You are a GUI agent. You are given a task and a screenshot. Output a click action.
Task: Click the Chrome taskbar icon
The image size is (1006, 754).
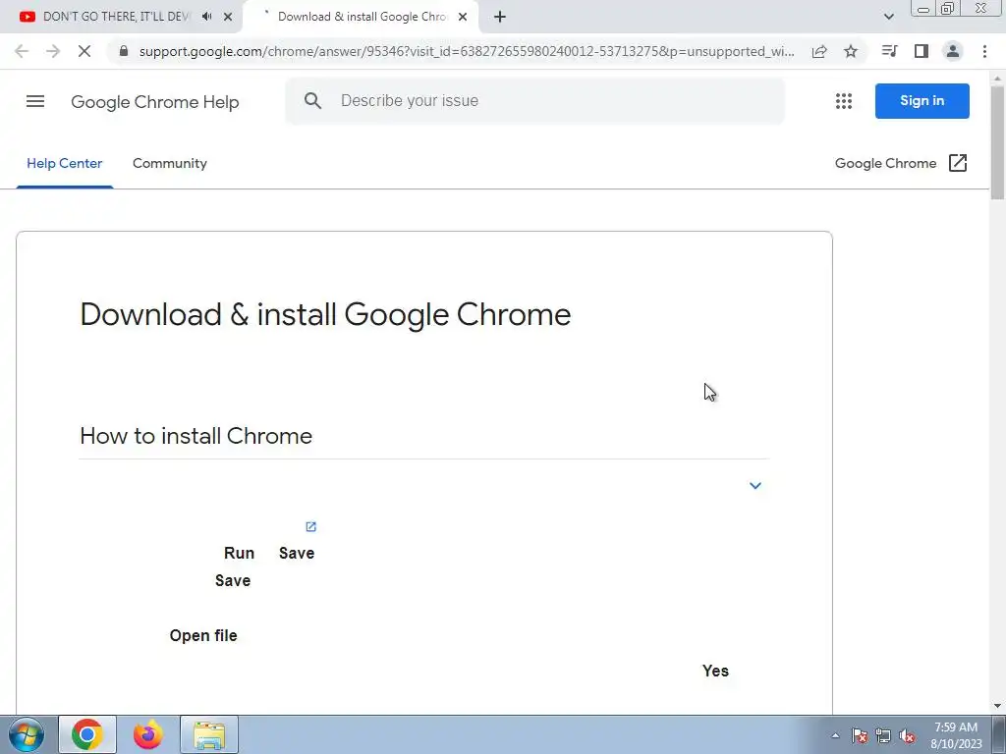coord(87,734)
